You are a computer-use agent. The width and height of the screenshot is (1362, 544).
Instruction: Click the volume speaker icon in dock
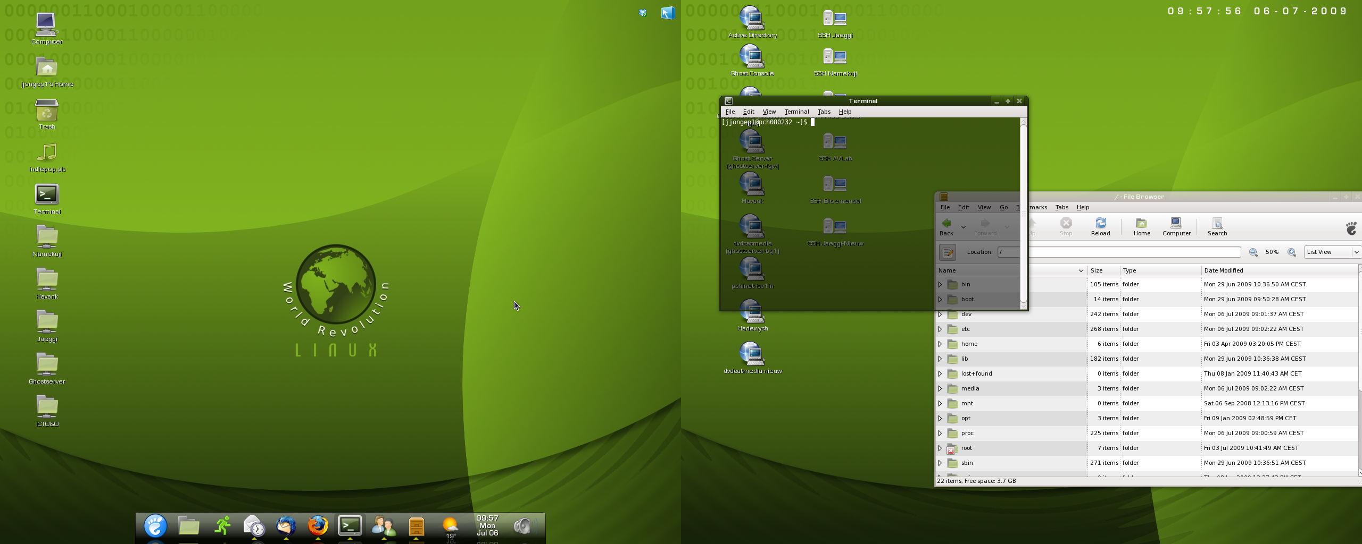point(523,526)
